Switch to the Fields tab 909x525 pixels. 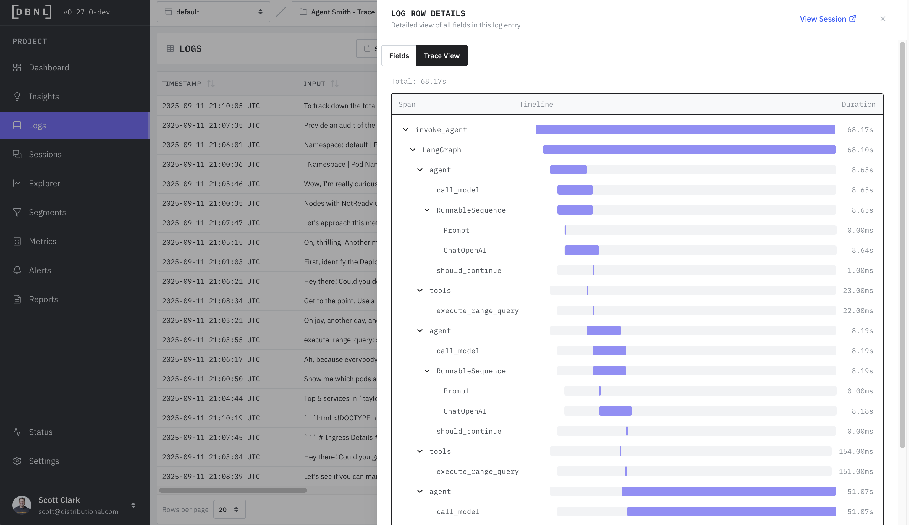pos(399,56)
